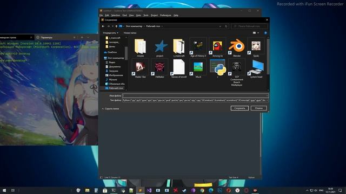The image size is (346, 194).
Task: Click Tab Size in Sublime status bar
Action: (233, 177)
